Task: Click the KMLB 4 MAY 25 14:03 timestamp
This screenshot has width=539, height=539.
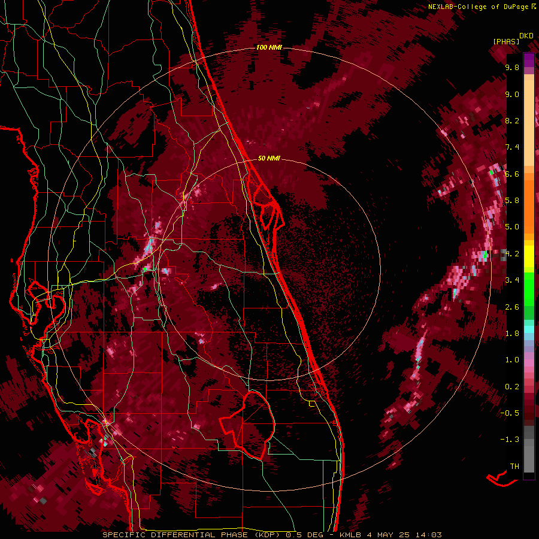Action: [x=390, y=535]
